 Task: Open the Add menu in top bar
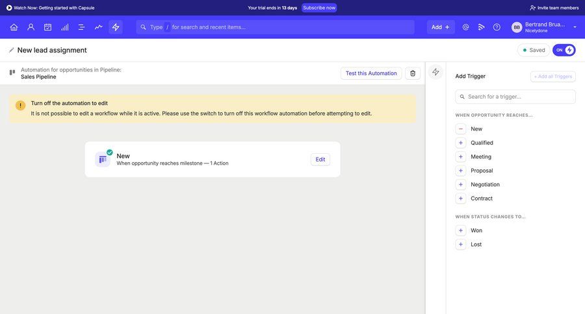tap(440, 27)
